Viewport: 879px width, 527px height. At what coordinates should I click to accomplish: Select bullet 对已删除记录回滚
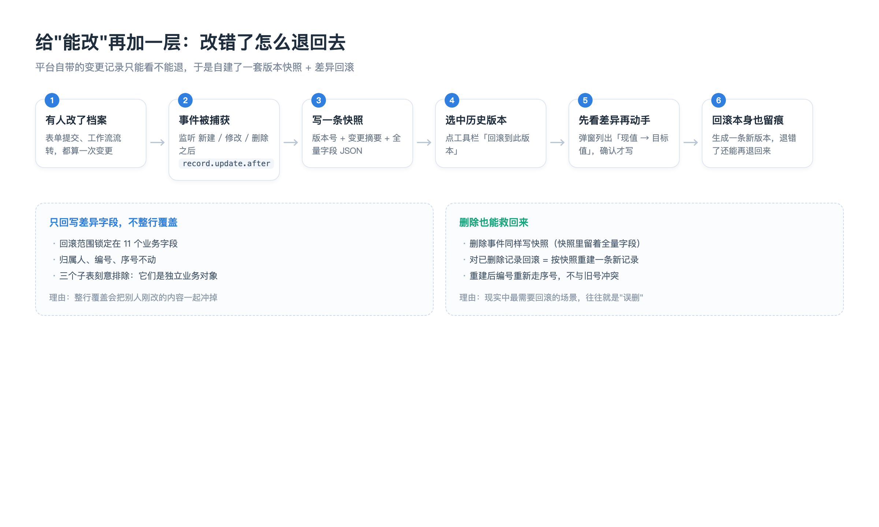[554, 260]
